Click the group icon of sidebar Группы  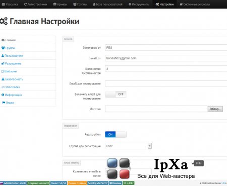3,48
